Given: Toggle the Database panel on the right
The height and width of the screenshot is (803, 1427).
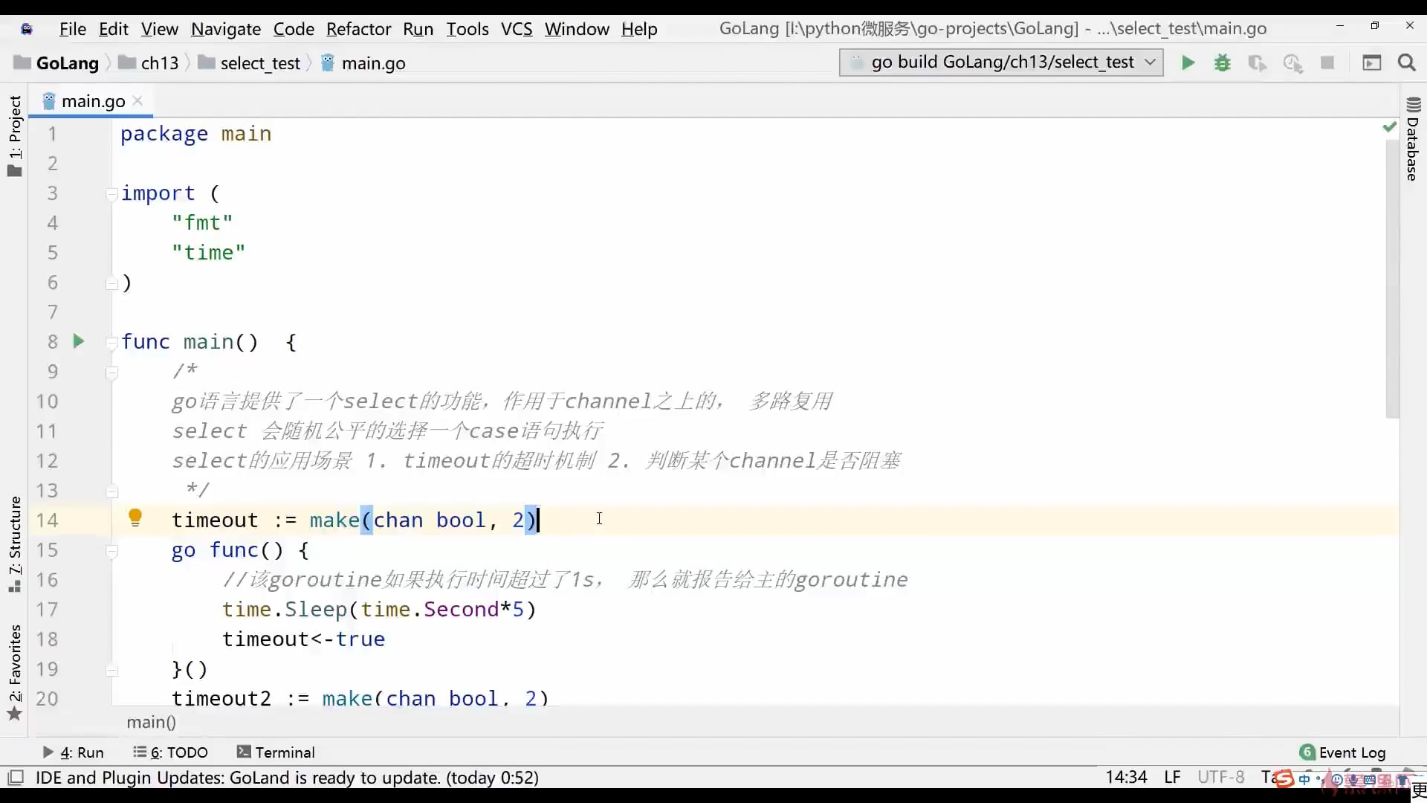Looking at the screenshot, I should [1413, 149].
